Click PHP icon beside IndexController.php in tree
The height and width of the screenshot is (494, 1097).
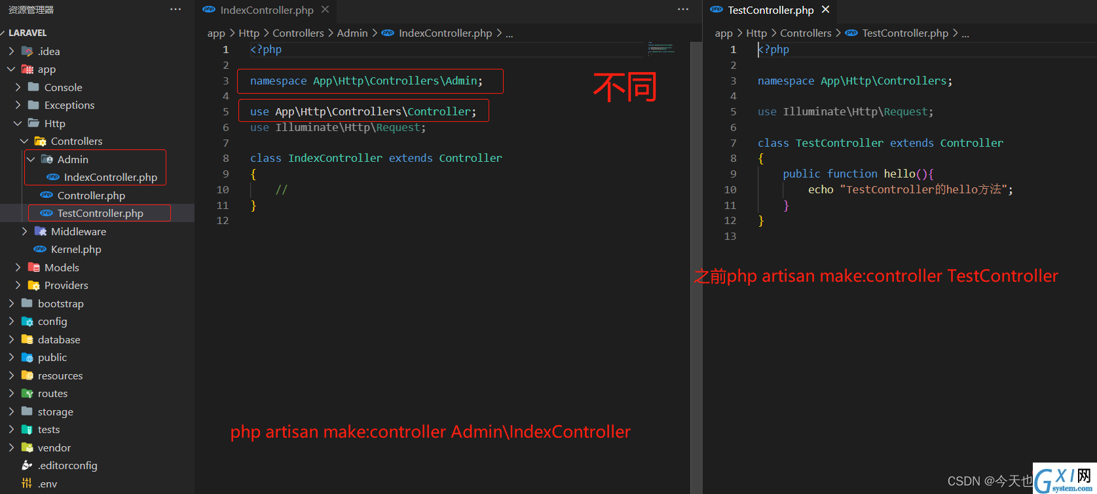[x=53, y=177]
